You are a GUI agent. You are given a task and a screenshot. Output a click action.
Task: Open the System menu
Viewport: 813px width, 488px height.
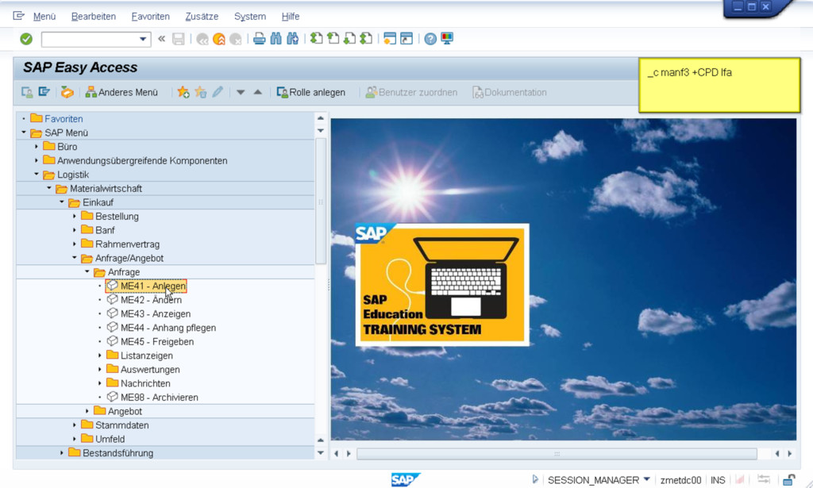250,17
